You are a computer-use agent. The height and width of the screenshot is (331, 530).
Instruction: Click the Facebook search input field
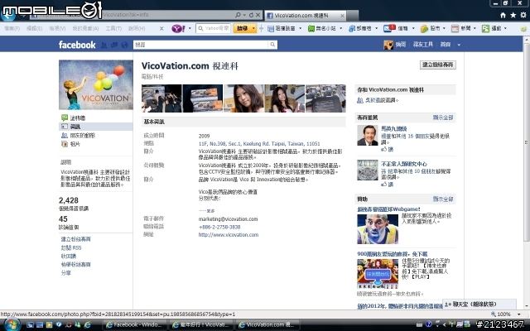pyautogui.click(x=200, y=45)
